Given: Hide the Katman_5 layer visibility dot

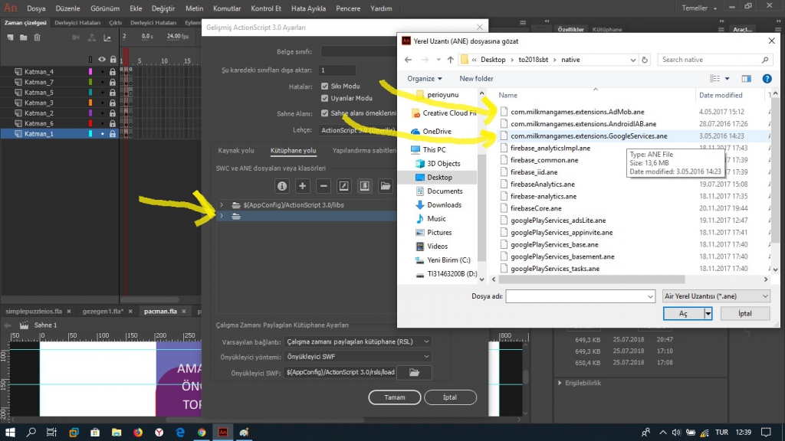Looking at the screenshot, I should (102, 93).
